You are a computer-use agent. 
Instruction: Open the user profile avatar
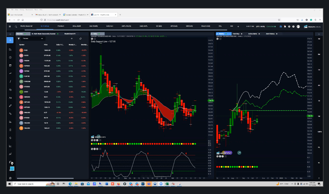298,26
